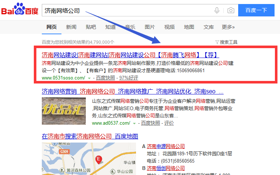Activate the microphone voice search icon
Image resolution: width=280 pixels, height=175 pixels.
[x=217, y=10]
